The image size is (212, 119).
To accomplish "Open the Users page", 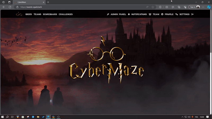I will 29,14.
